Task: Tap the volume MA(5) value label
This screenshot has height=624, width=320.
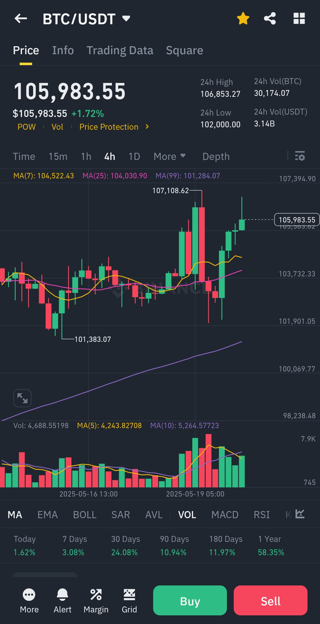Action: 109,425
